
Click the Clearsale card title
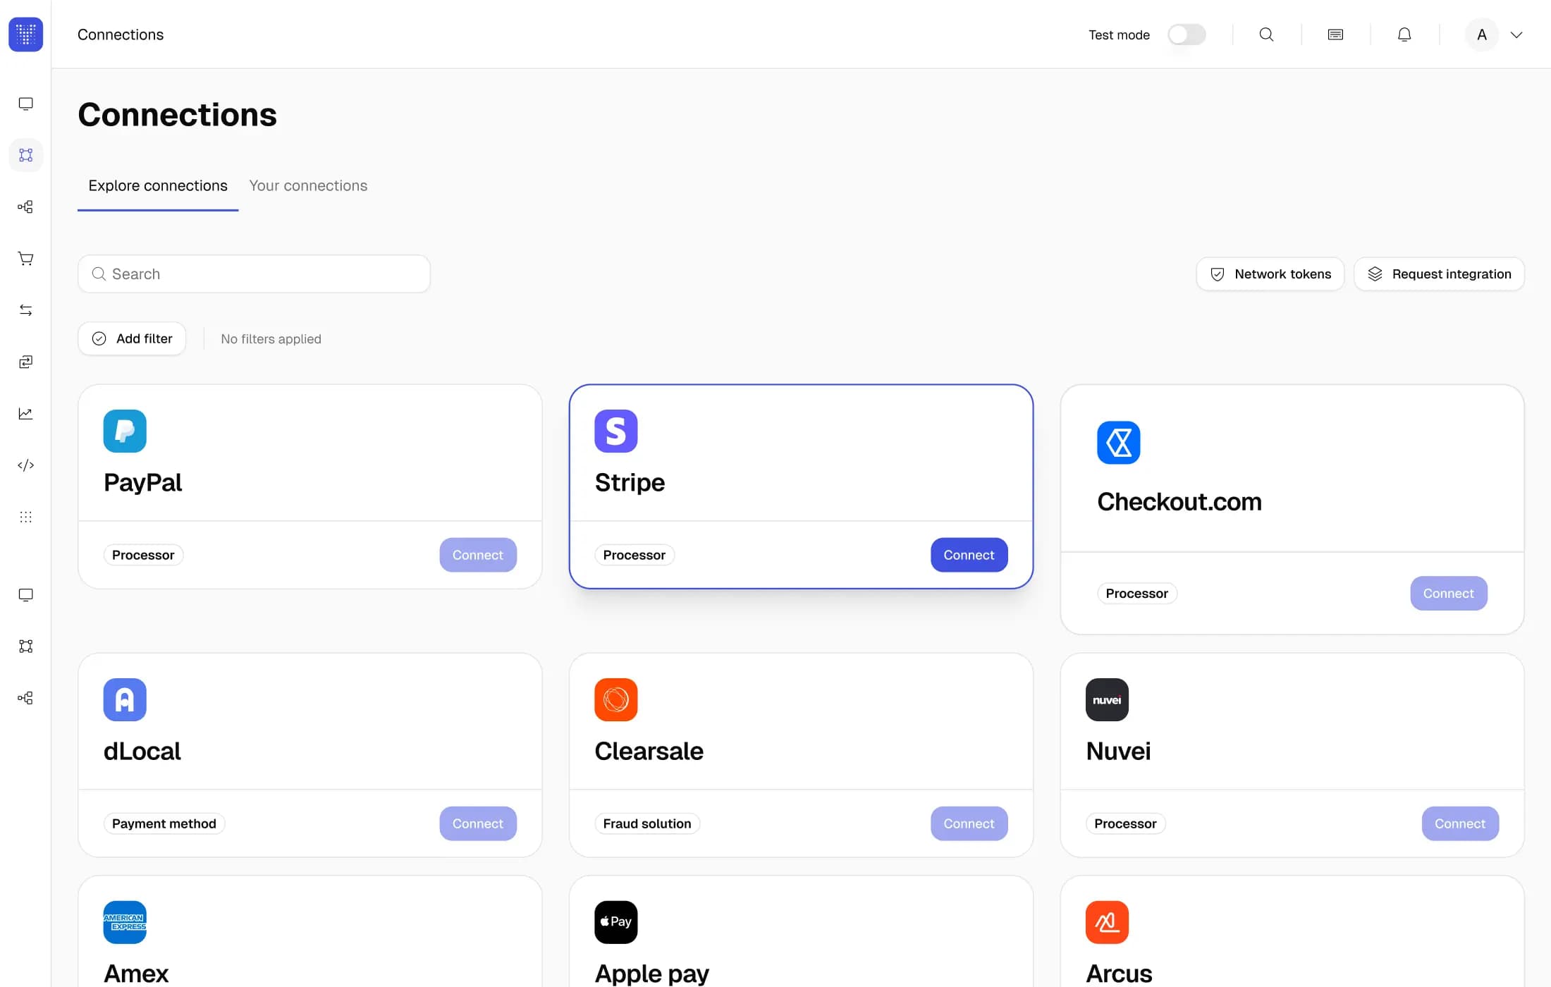[649, 751]
